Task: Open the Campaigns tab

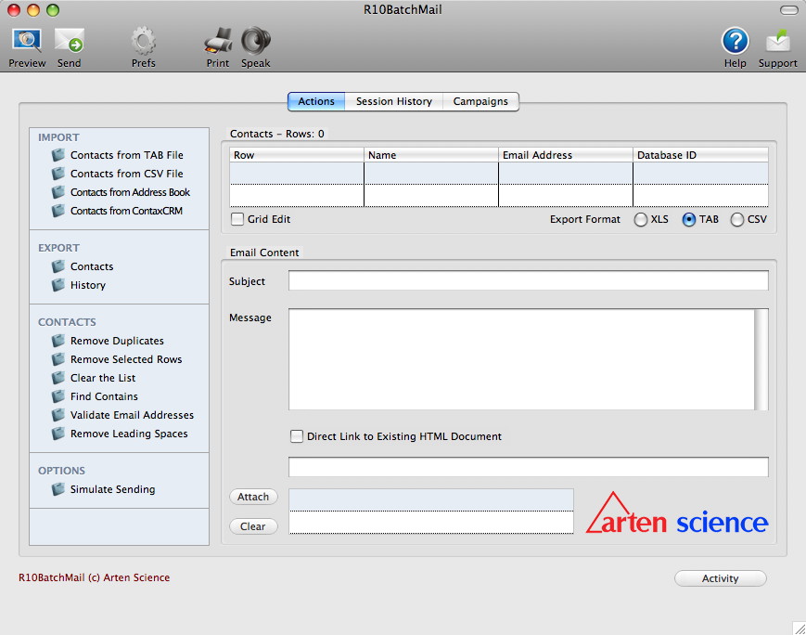Action: [480, 101]
